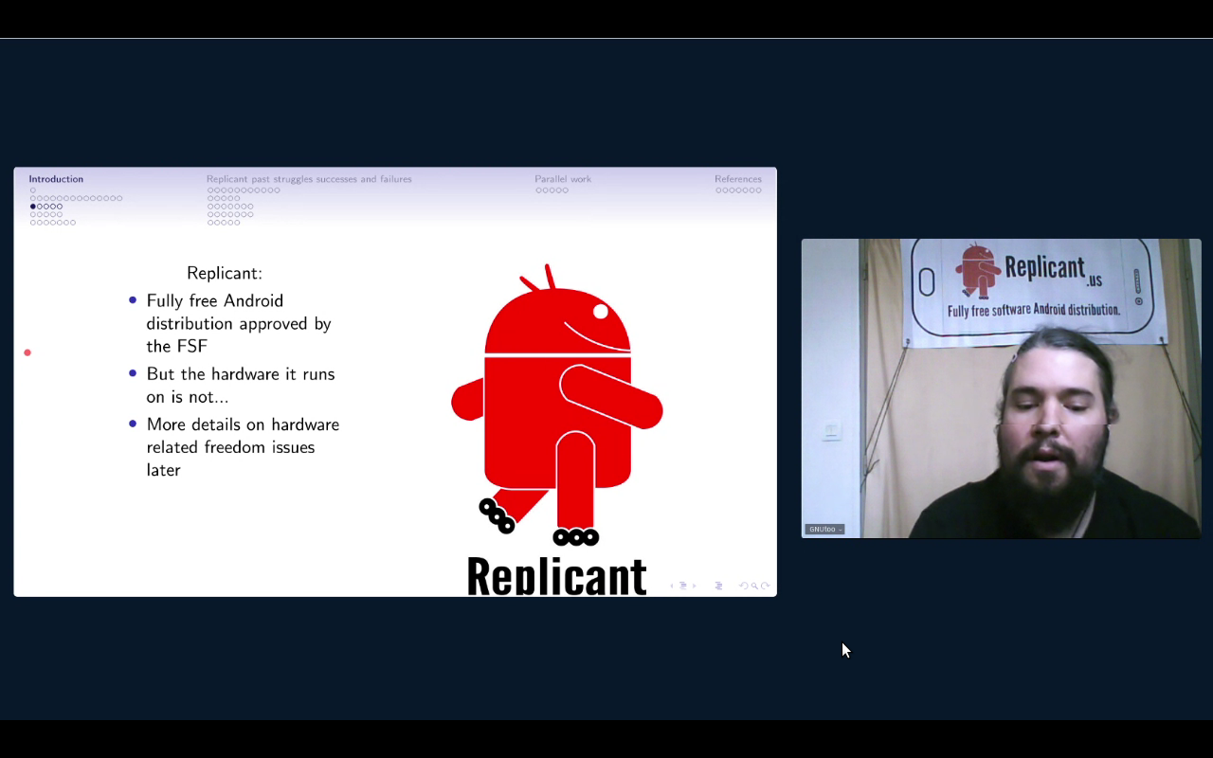1213x758 pixels.
Task: Jump to the Parallel work section
Action: coord(563,179)
